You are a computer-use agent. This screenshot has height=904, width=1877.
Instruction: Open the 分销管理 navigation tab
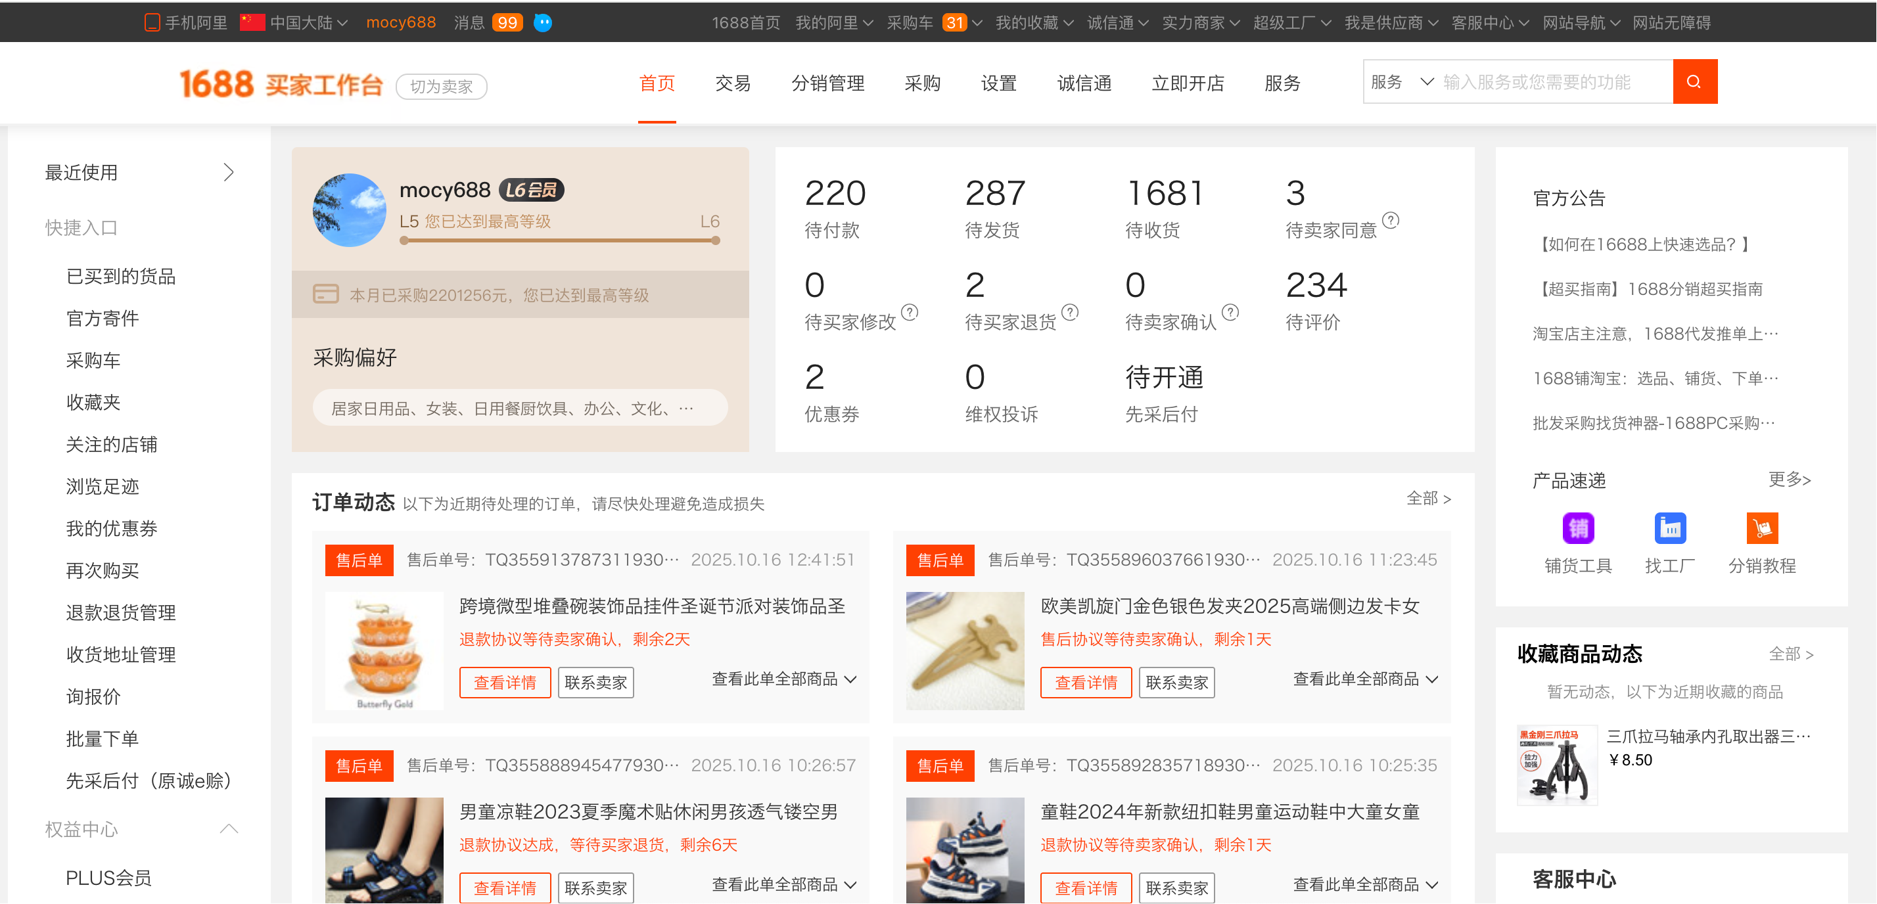click(827, 83)
